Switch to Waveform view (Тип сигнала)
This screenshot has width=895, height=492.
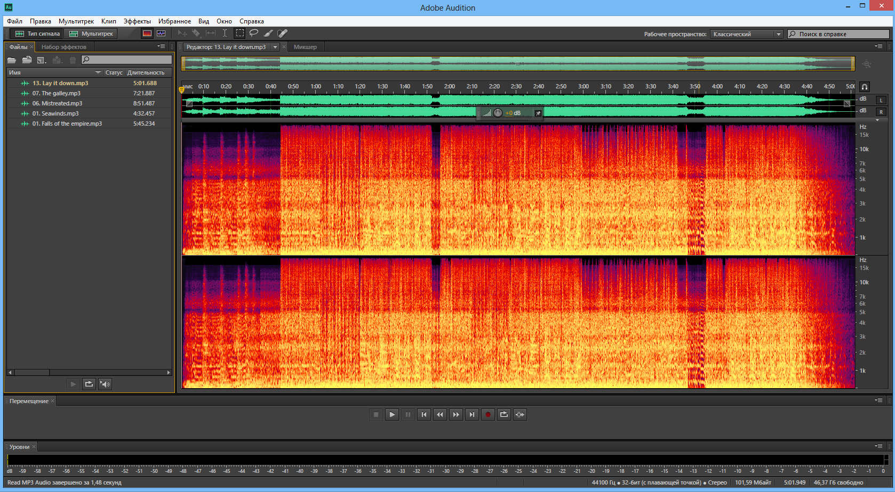click(x=37, y=34)
